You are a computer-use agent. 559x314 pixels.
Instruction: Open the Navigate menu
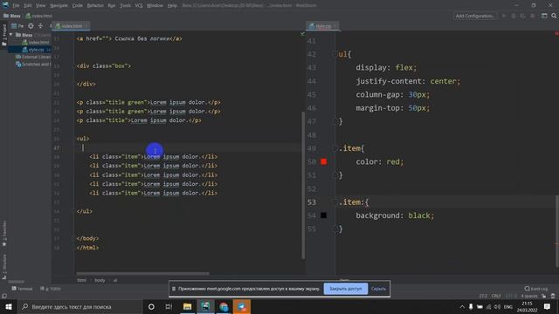click(x=59, y=6)
